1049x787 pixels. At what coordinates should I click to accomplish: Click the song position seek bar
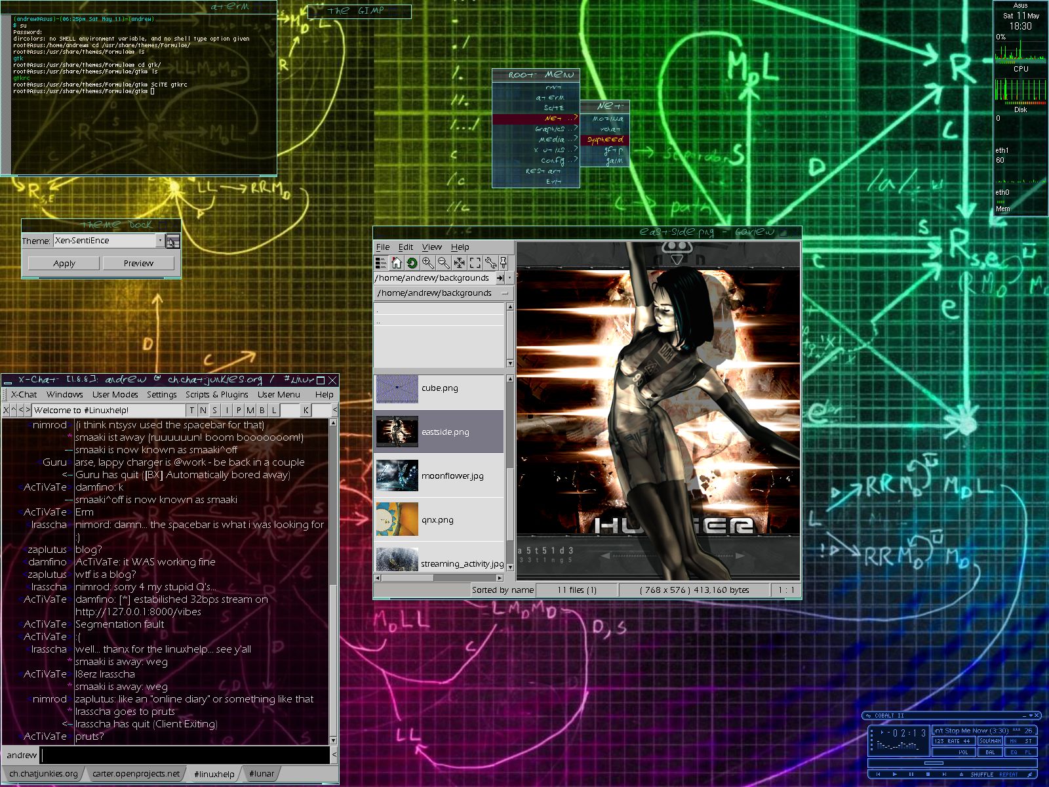point(934,763)
